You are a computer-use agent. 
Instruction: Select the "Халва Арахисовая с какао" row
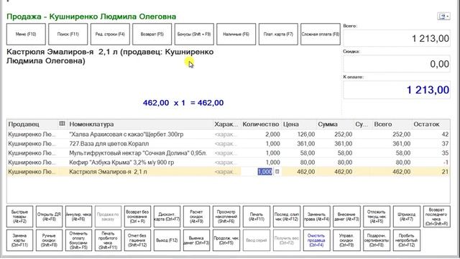pos(229,135)
